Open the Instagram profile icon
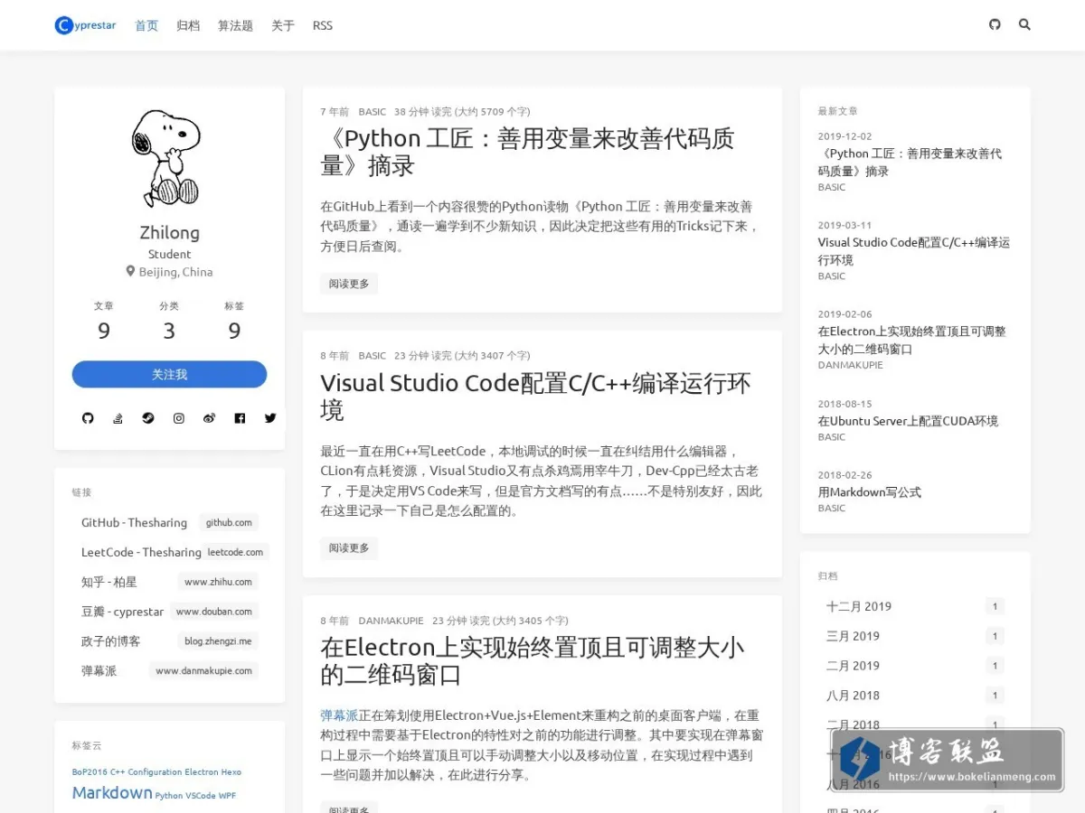Viewport: 1085px width, 813px height. pyautogui.click(x=179, y=418)
